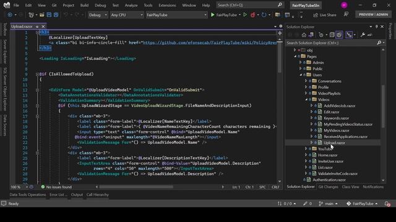
Task: Collapse the Users folder node
Action: tap(301, 75)
